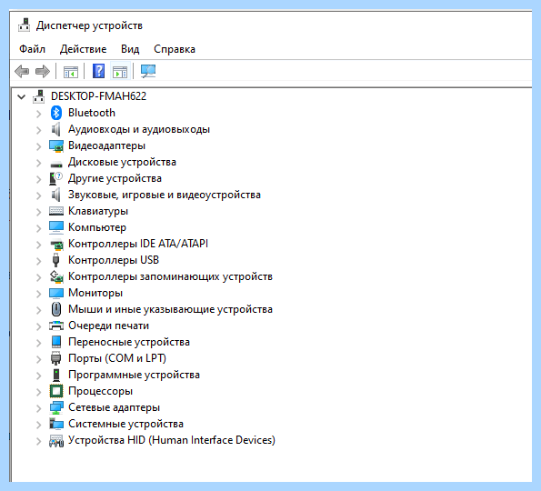This screenshot has height=491, width=541.
Task: Expand Системные устройства chevron
Action: 38,425
